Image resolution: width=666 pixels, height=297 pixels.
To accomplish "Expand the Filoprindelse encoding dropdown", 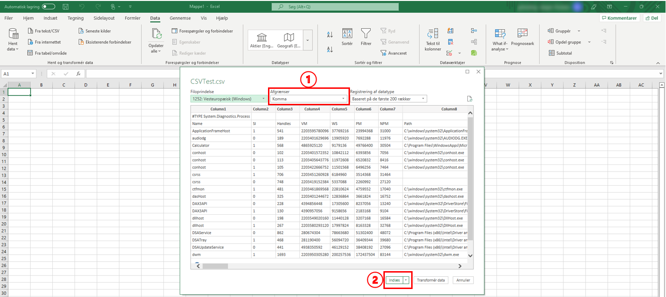I will pyautogui.click(x=228, y=99).
